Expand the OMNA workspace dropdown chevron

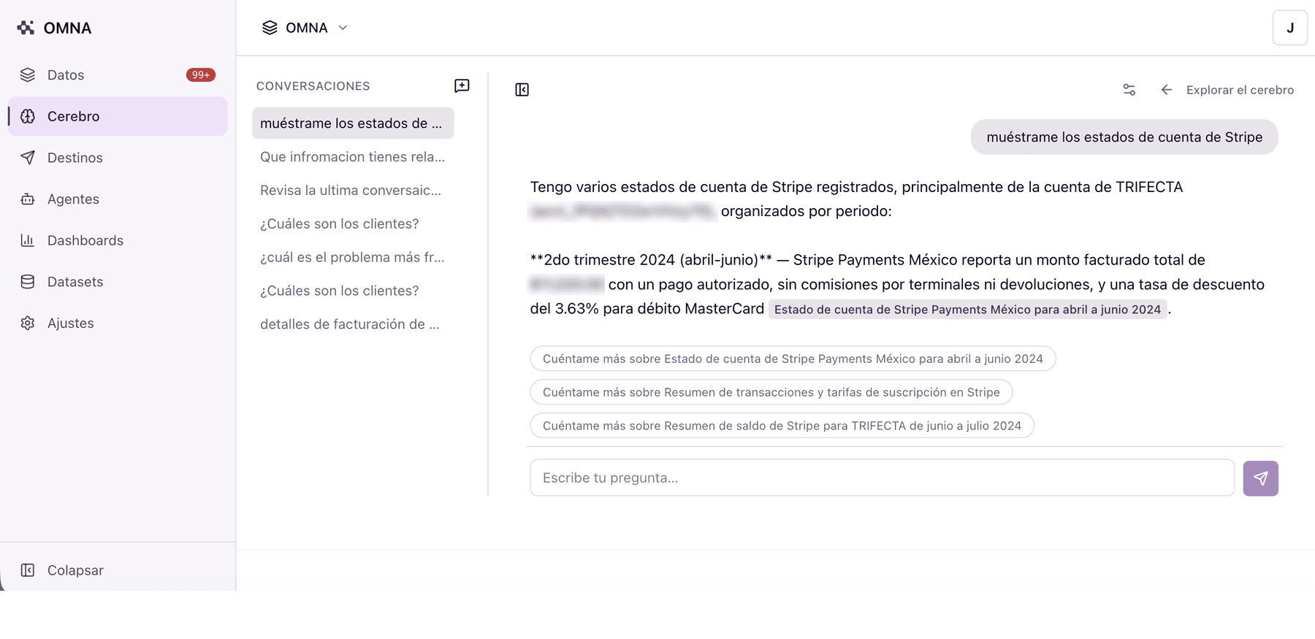(x=343, y=28)
